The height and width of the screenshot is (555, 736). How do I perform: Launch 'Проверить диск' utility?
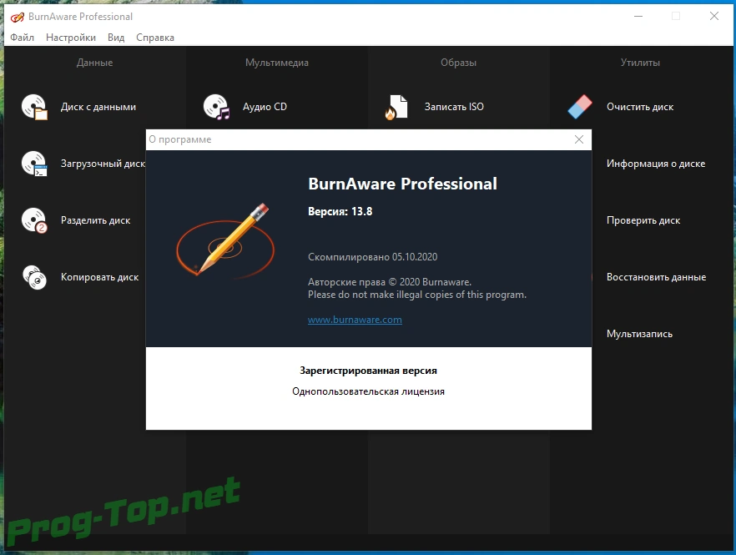643,220
